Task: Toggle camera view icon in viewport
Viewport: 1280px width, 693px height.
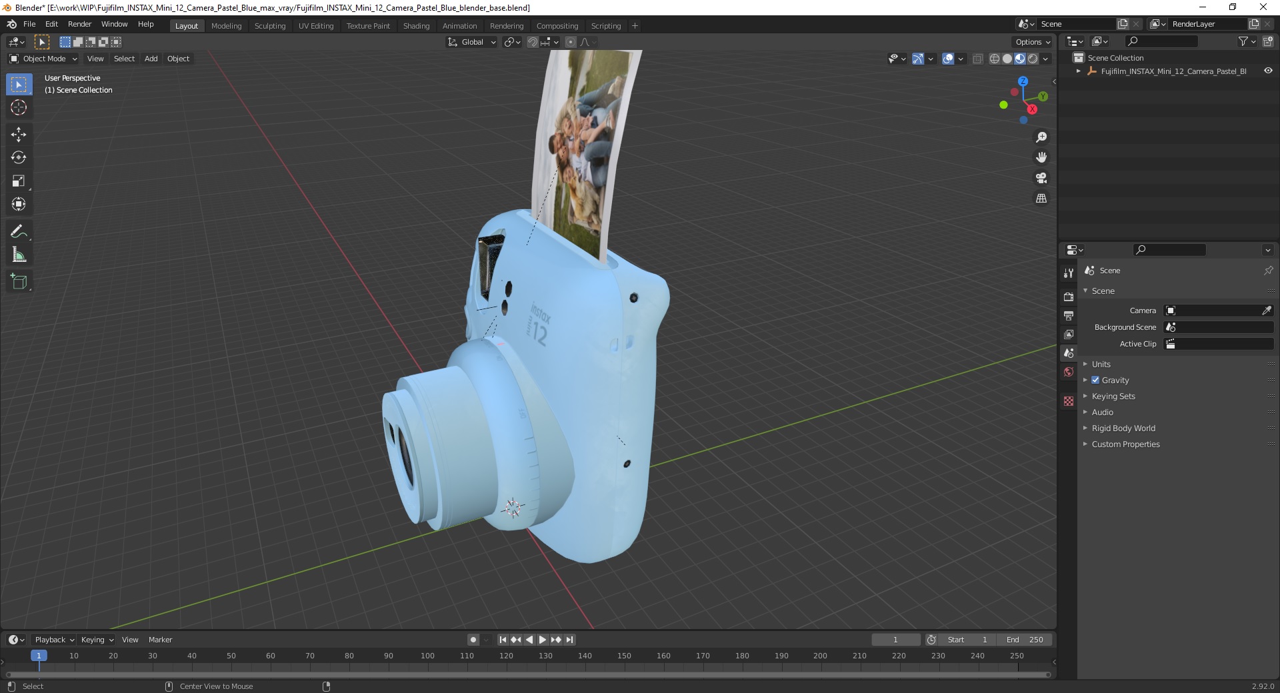Action: (x=1041, y=178)
